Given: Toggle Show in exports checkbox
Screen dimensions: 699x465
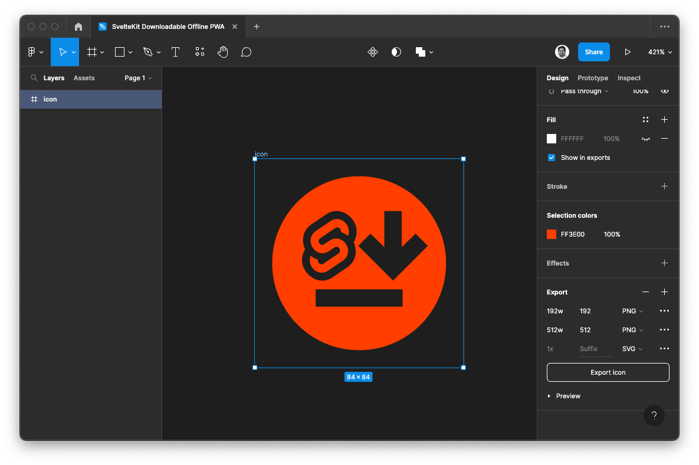Looking at the screenshot, I should pos(552,158).
